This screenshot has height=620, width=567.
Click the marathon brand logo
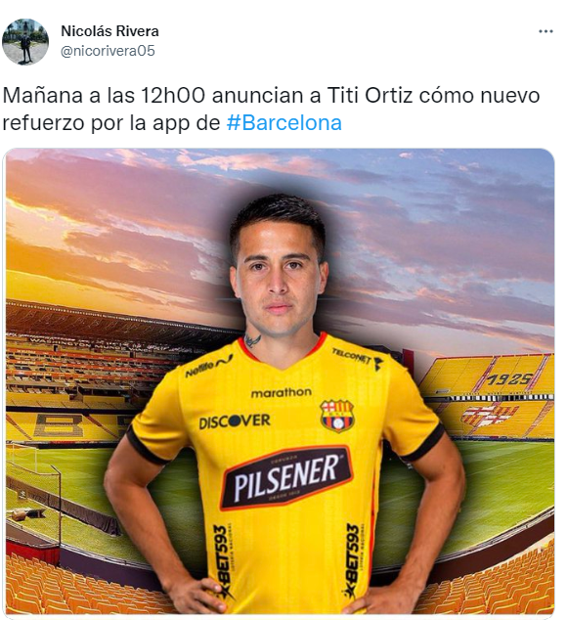pyautogui.click(x=282, y=393)
